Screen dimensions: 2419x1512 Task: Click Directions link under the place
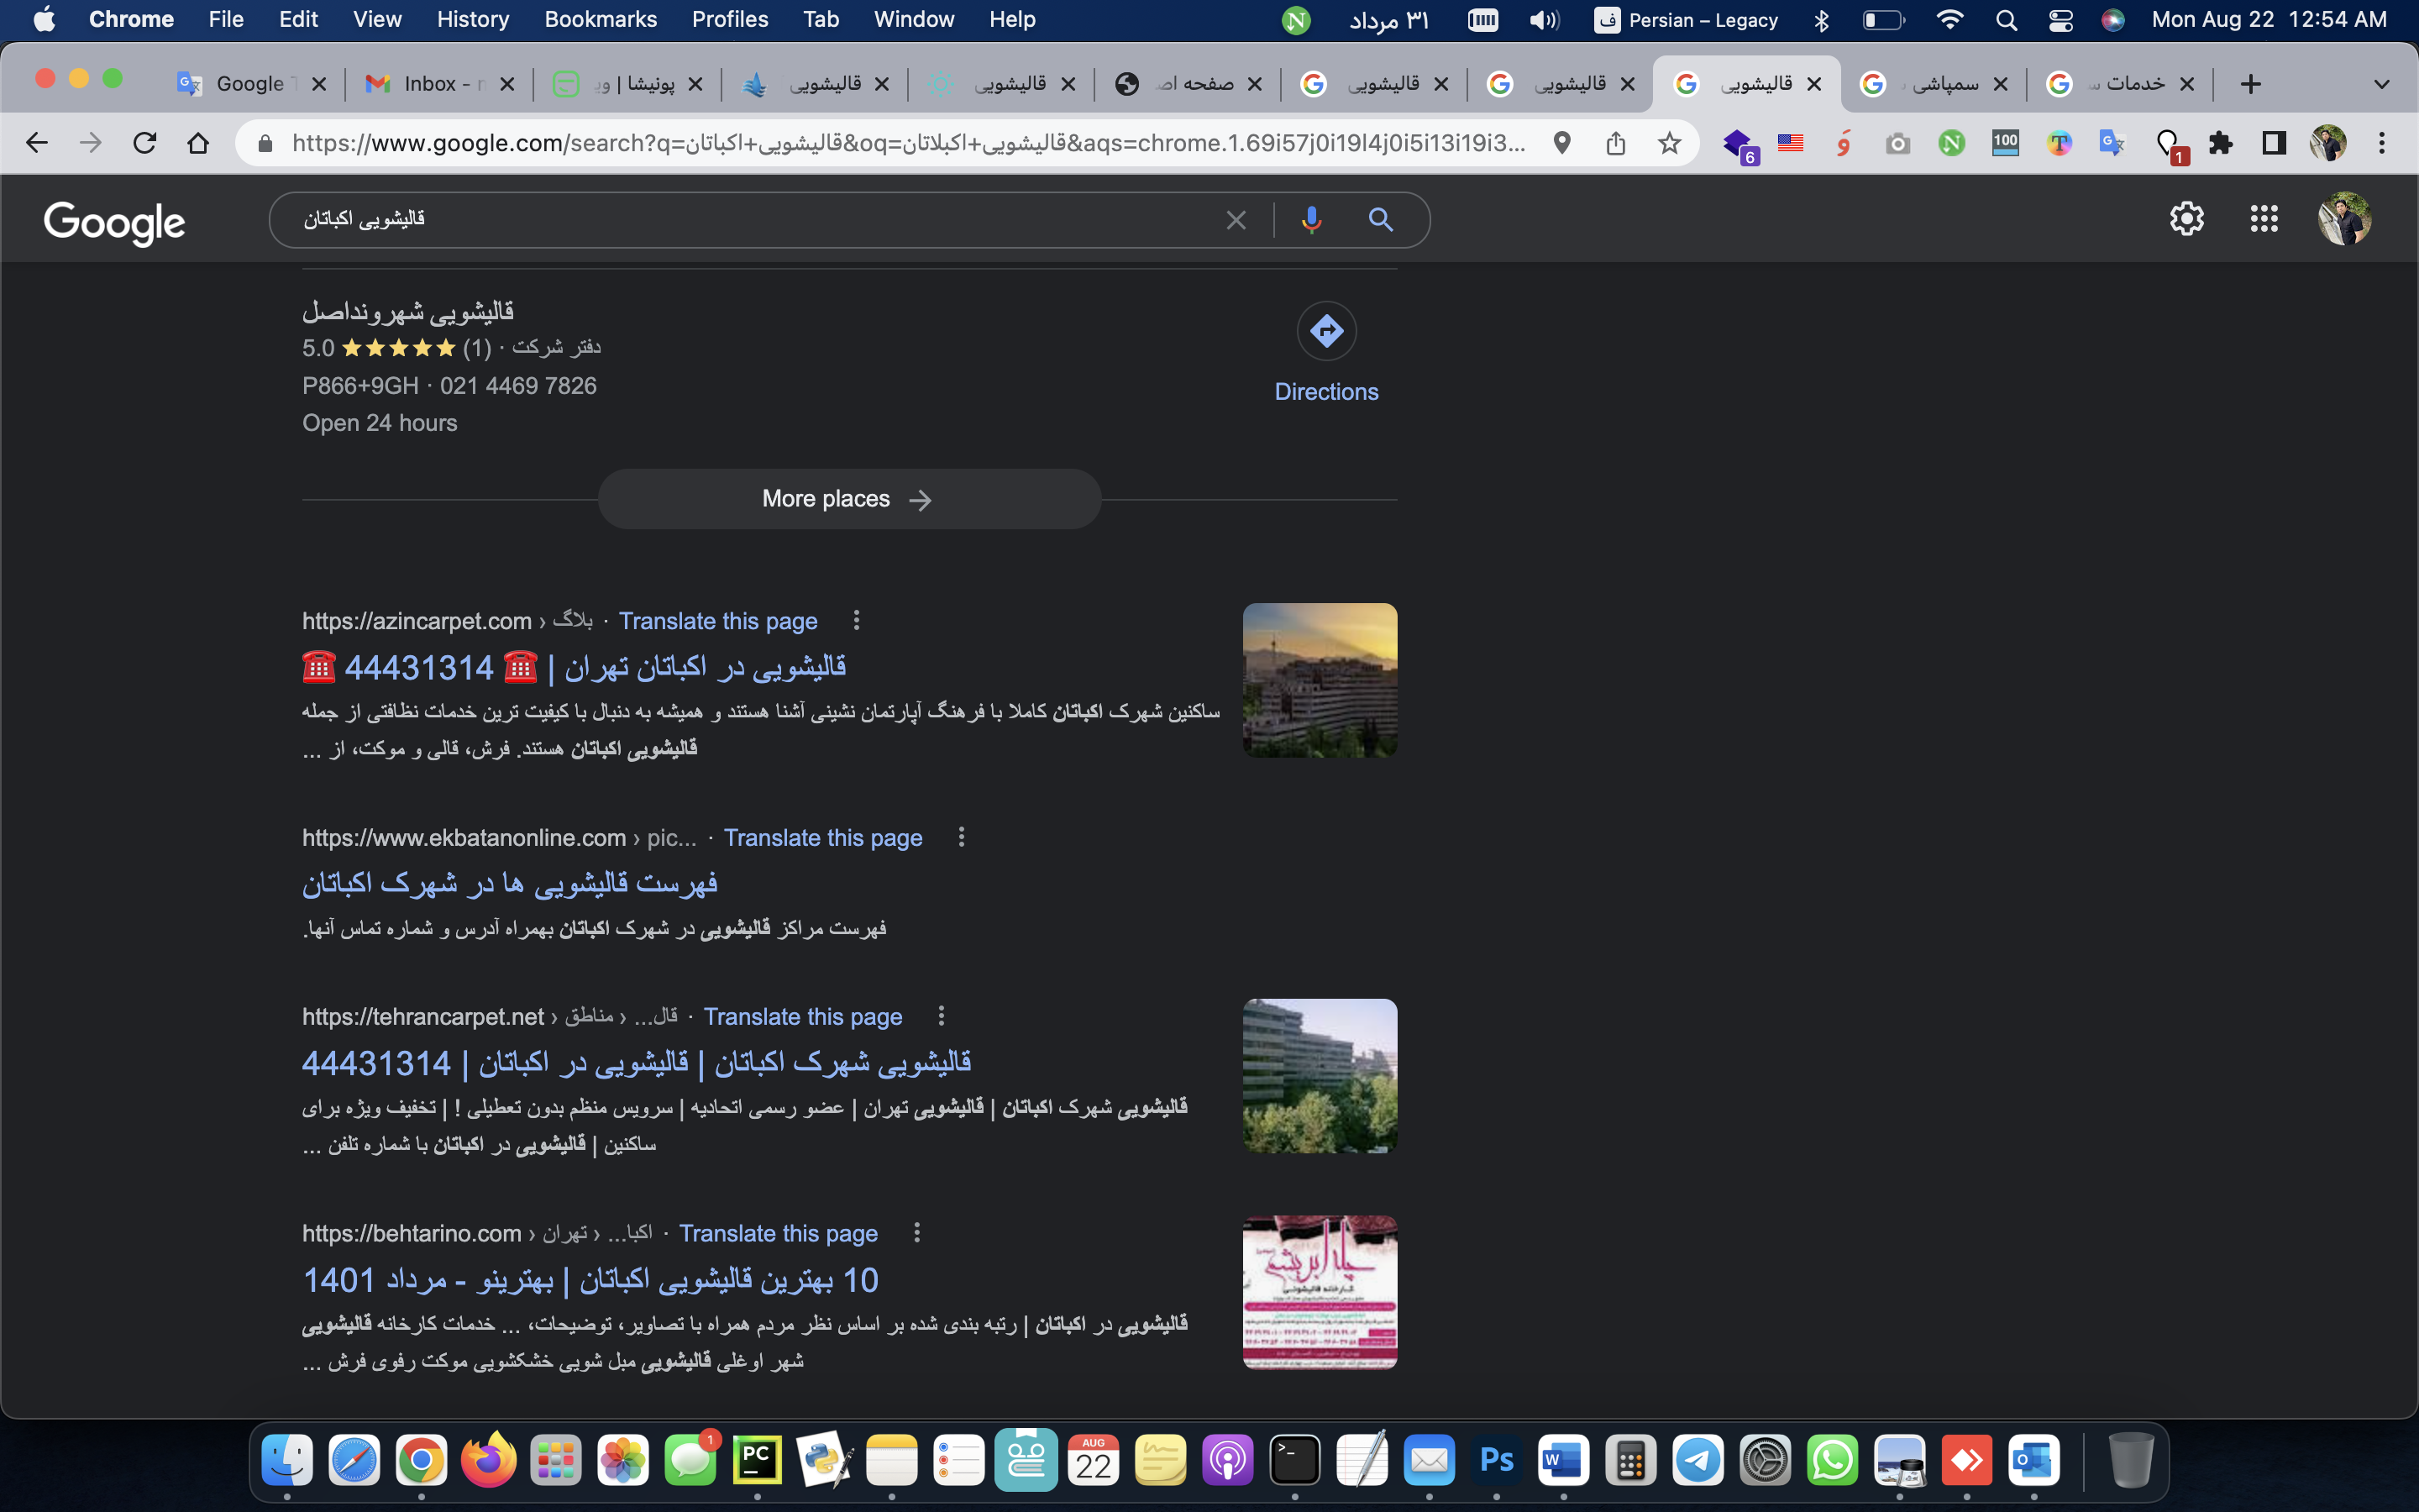coord(1326,392)
